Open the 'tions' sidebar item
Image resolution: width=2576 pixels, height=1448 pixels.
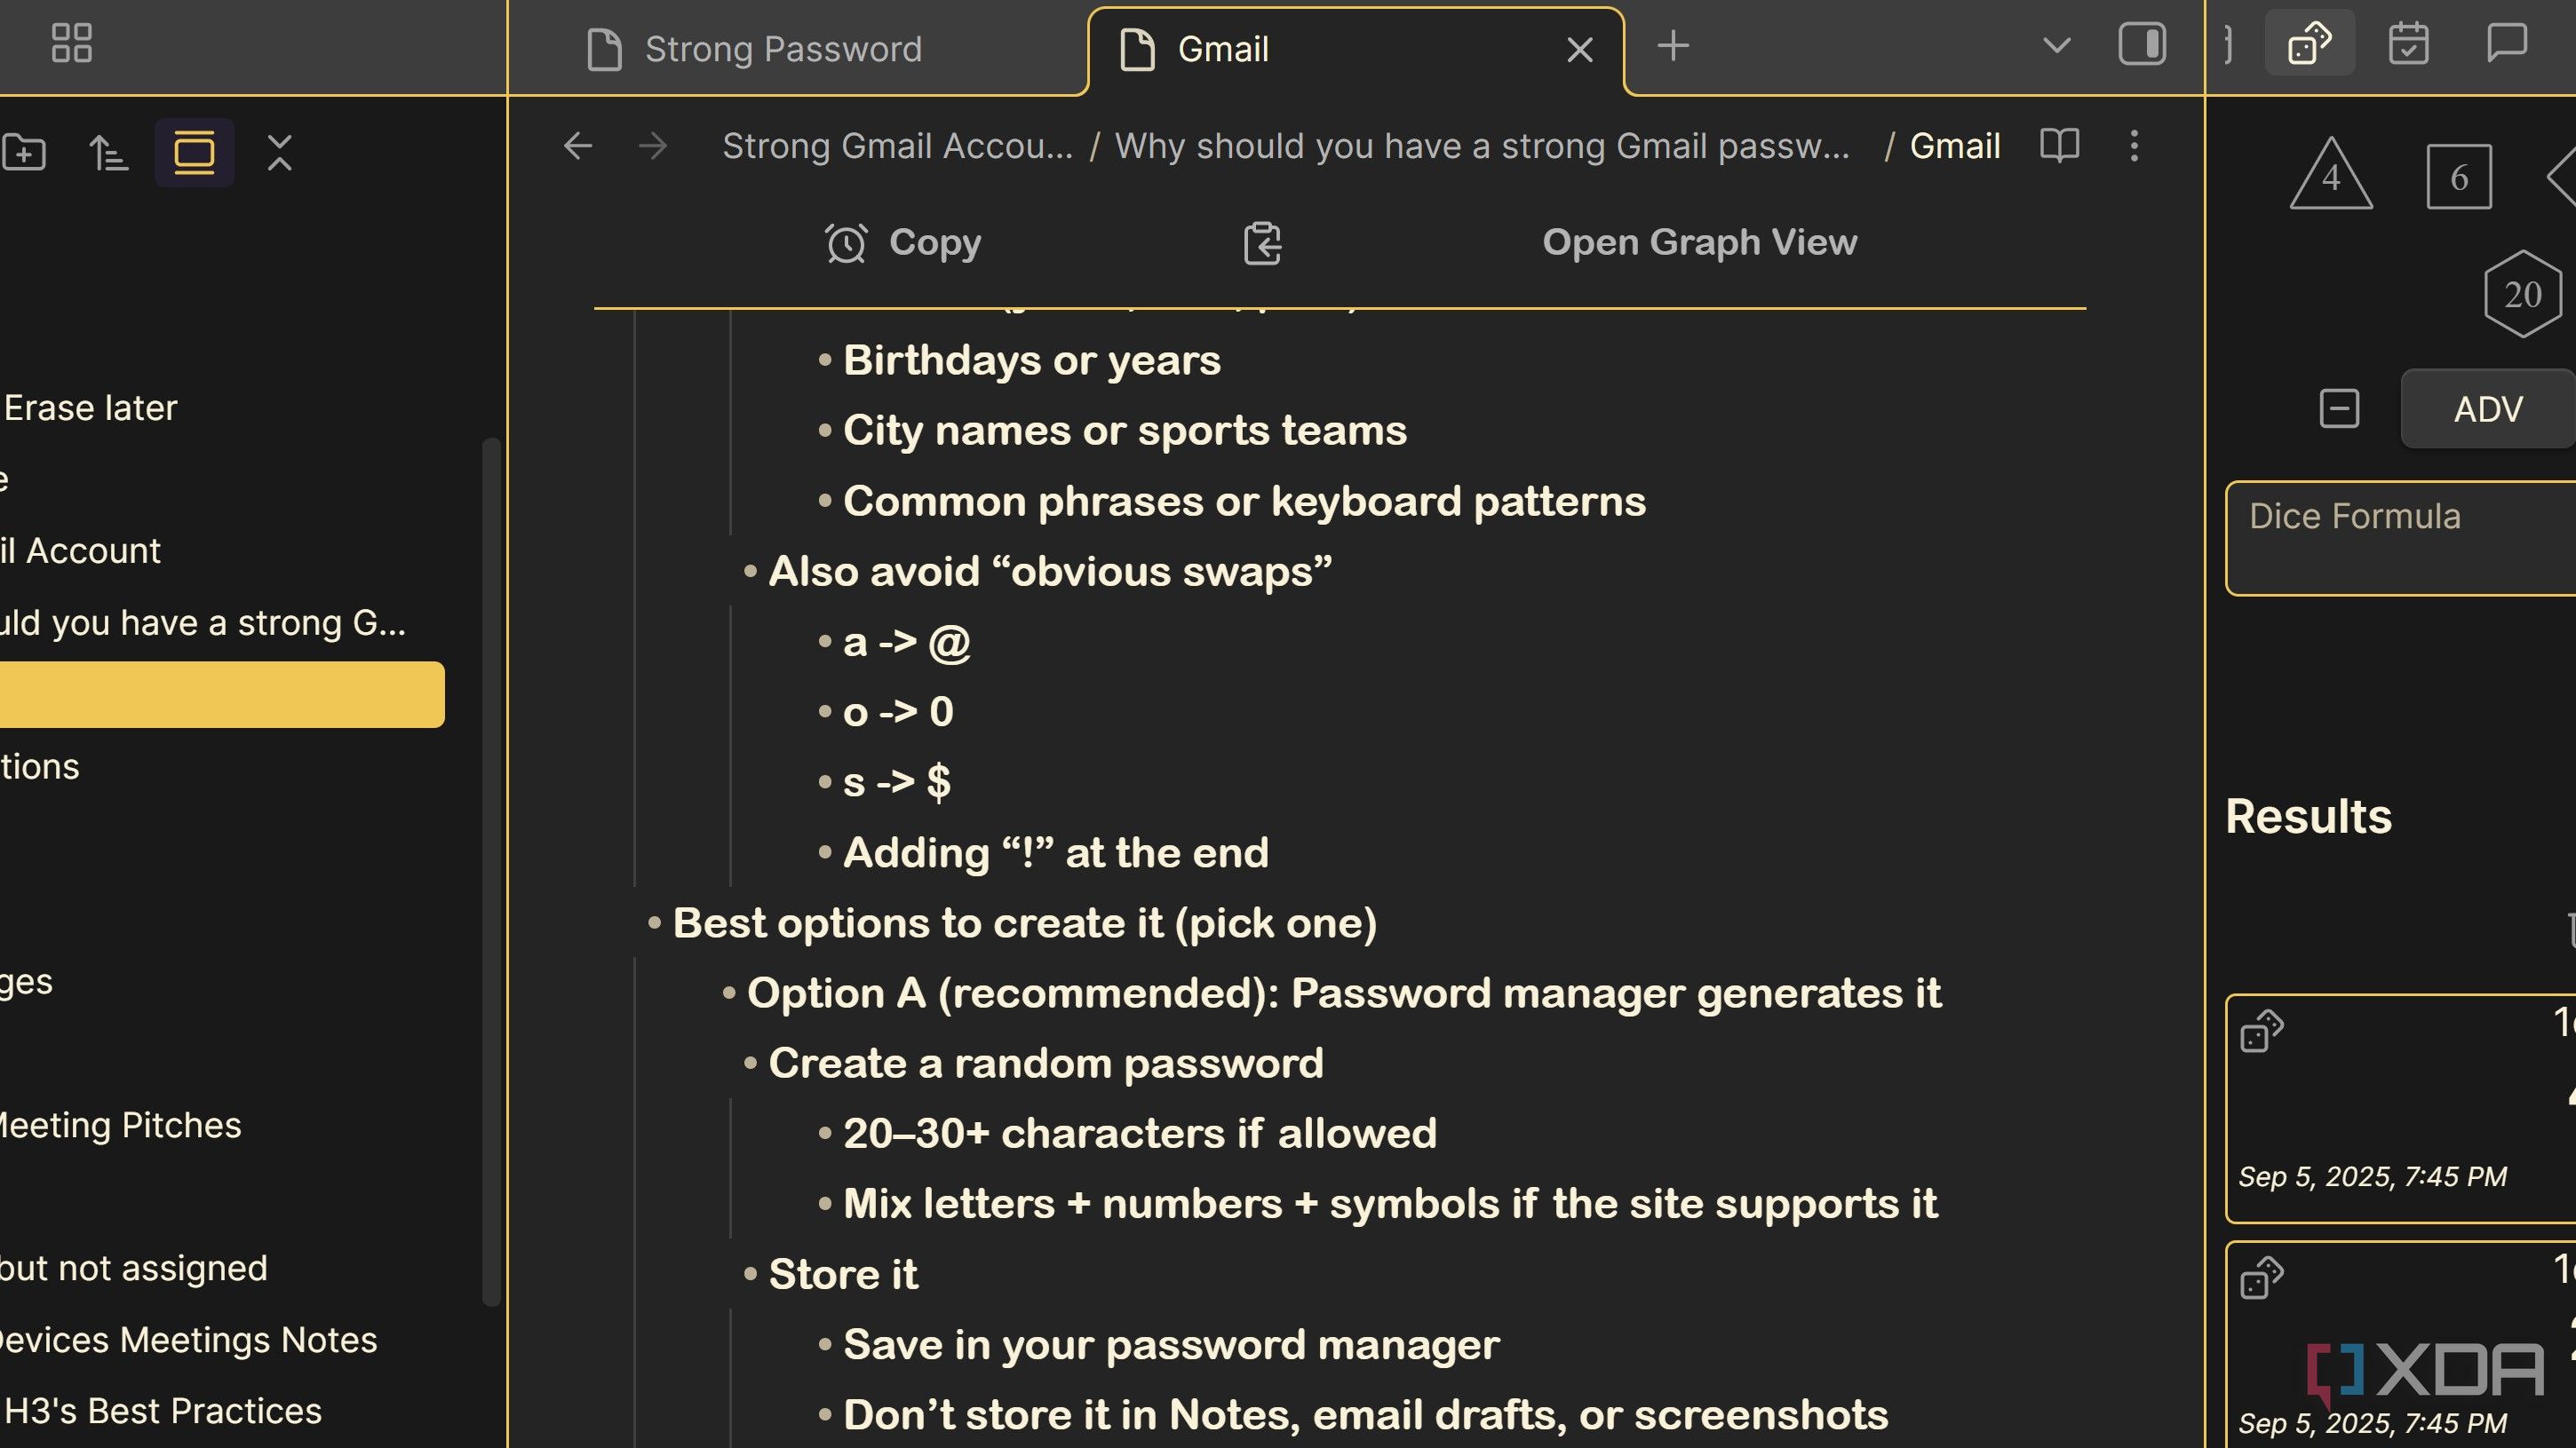pos(39,766)
